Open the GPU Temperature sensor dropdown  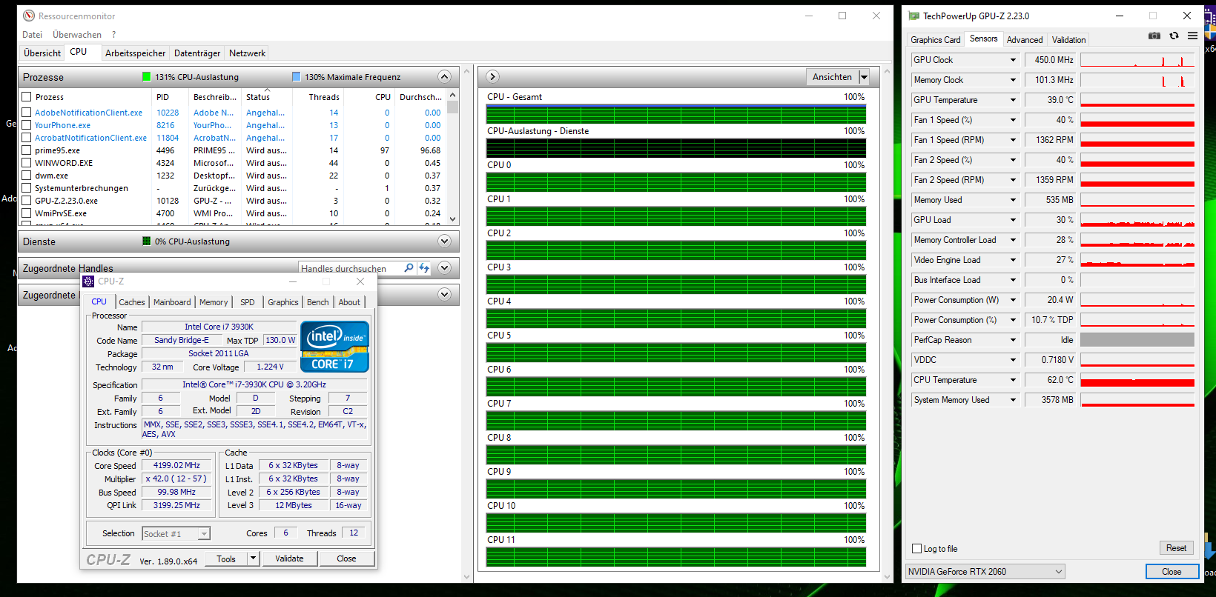point(1013,100)
